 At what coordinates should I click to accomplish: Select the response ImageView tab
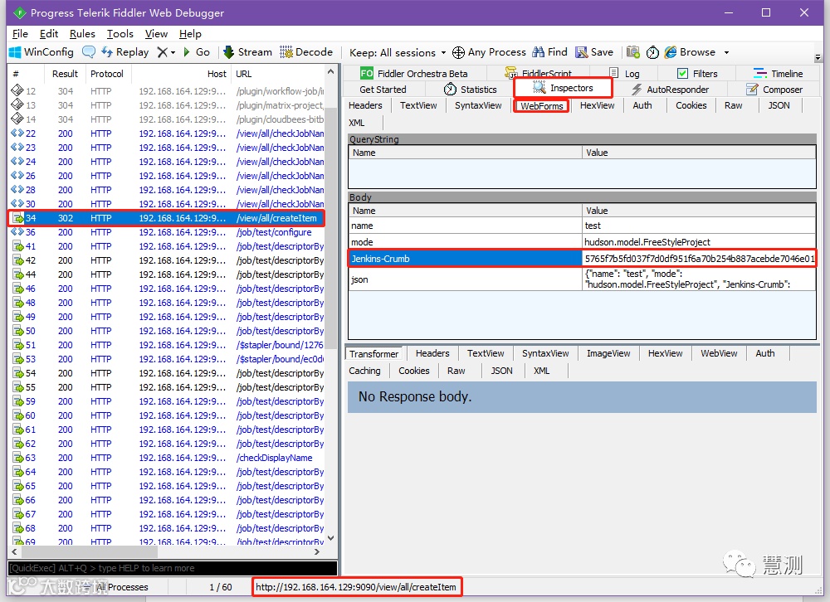tap(608, 353)
